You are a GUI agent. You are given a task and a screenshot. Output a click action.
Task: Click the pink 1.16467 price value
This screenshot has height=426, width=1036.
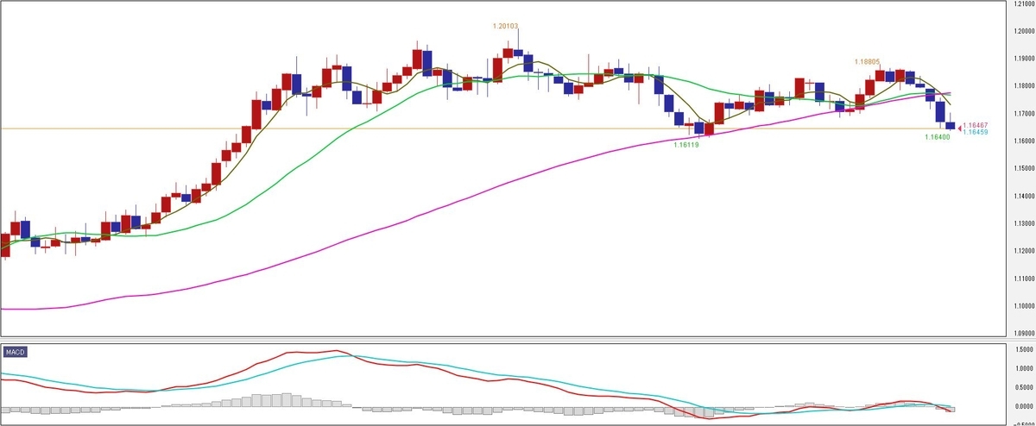pos(976,125)
